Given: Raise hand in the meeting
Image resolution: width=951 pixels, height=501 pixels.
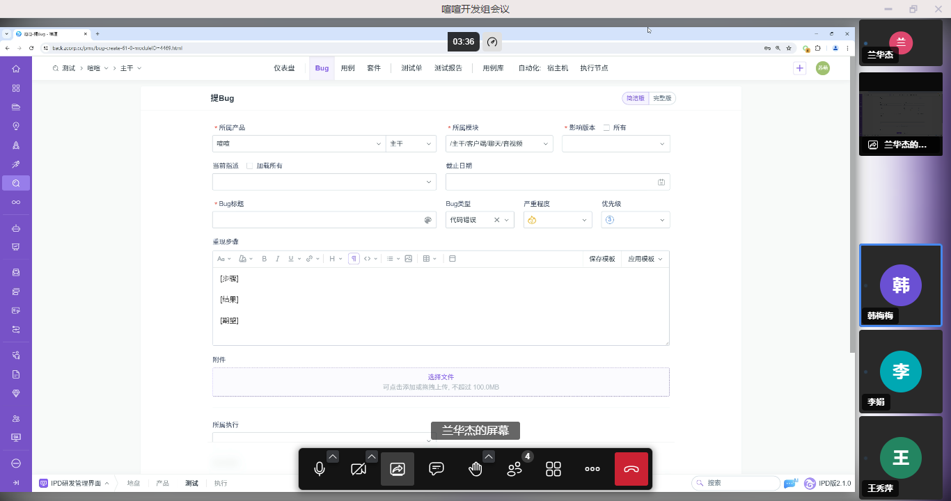Looking at the screenshot, I should pyautogui.click(x=475, y=469).
